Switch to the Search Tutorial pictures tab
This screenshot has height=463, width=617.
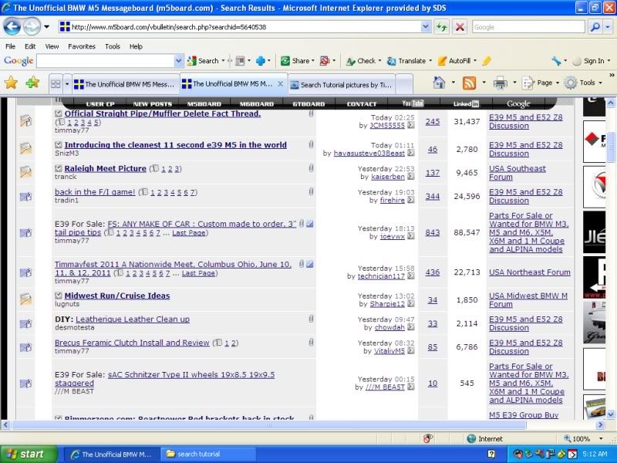click(341, 85)
